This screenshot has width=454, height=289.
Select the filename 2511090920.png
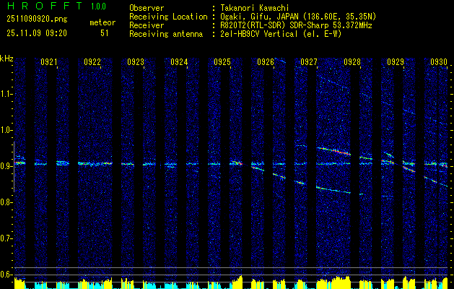[x=37, y=20]
